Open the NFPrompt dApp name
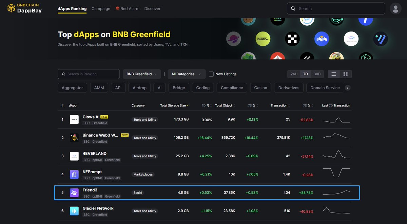 point(92,172)
